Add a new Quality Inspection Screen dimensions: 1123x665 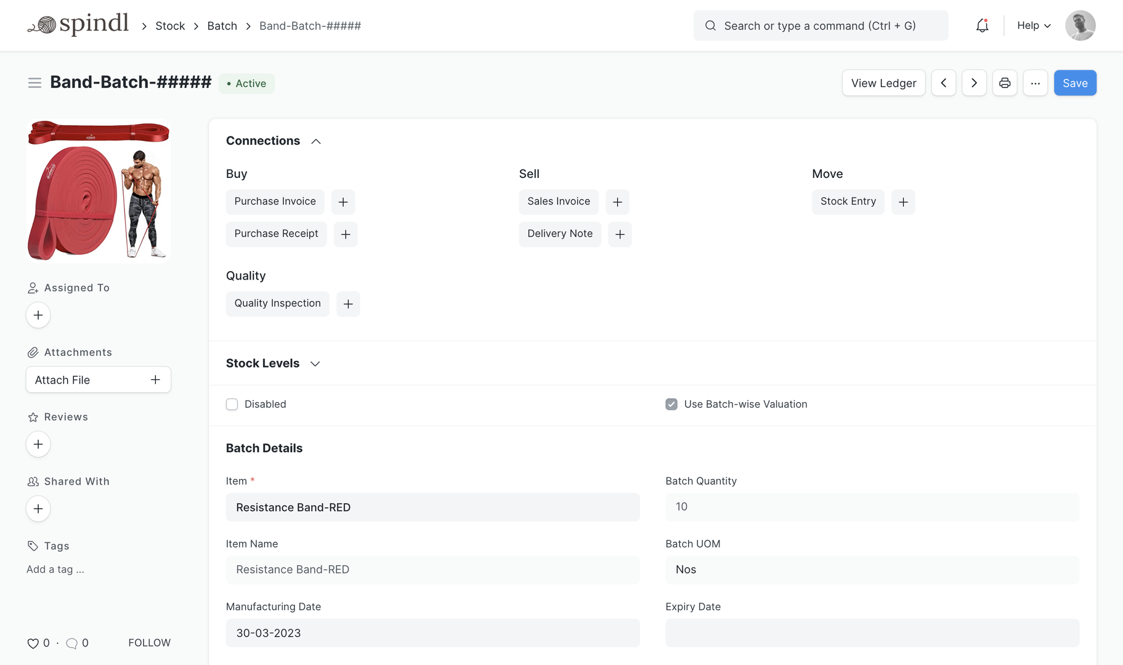point(348,304)
